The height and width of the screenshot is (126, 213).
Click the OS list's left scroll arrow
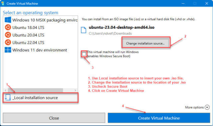(5, 90)
